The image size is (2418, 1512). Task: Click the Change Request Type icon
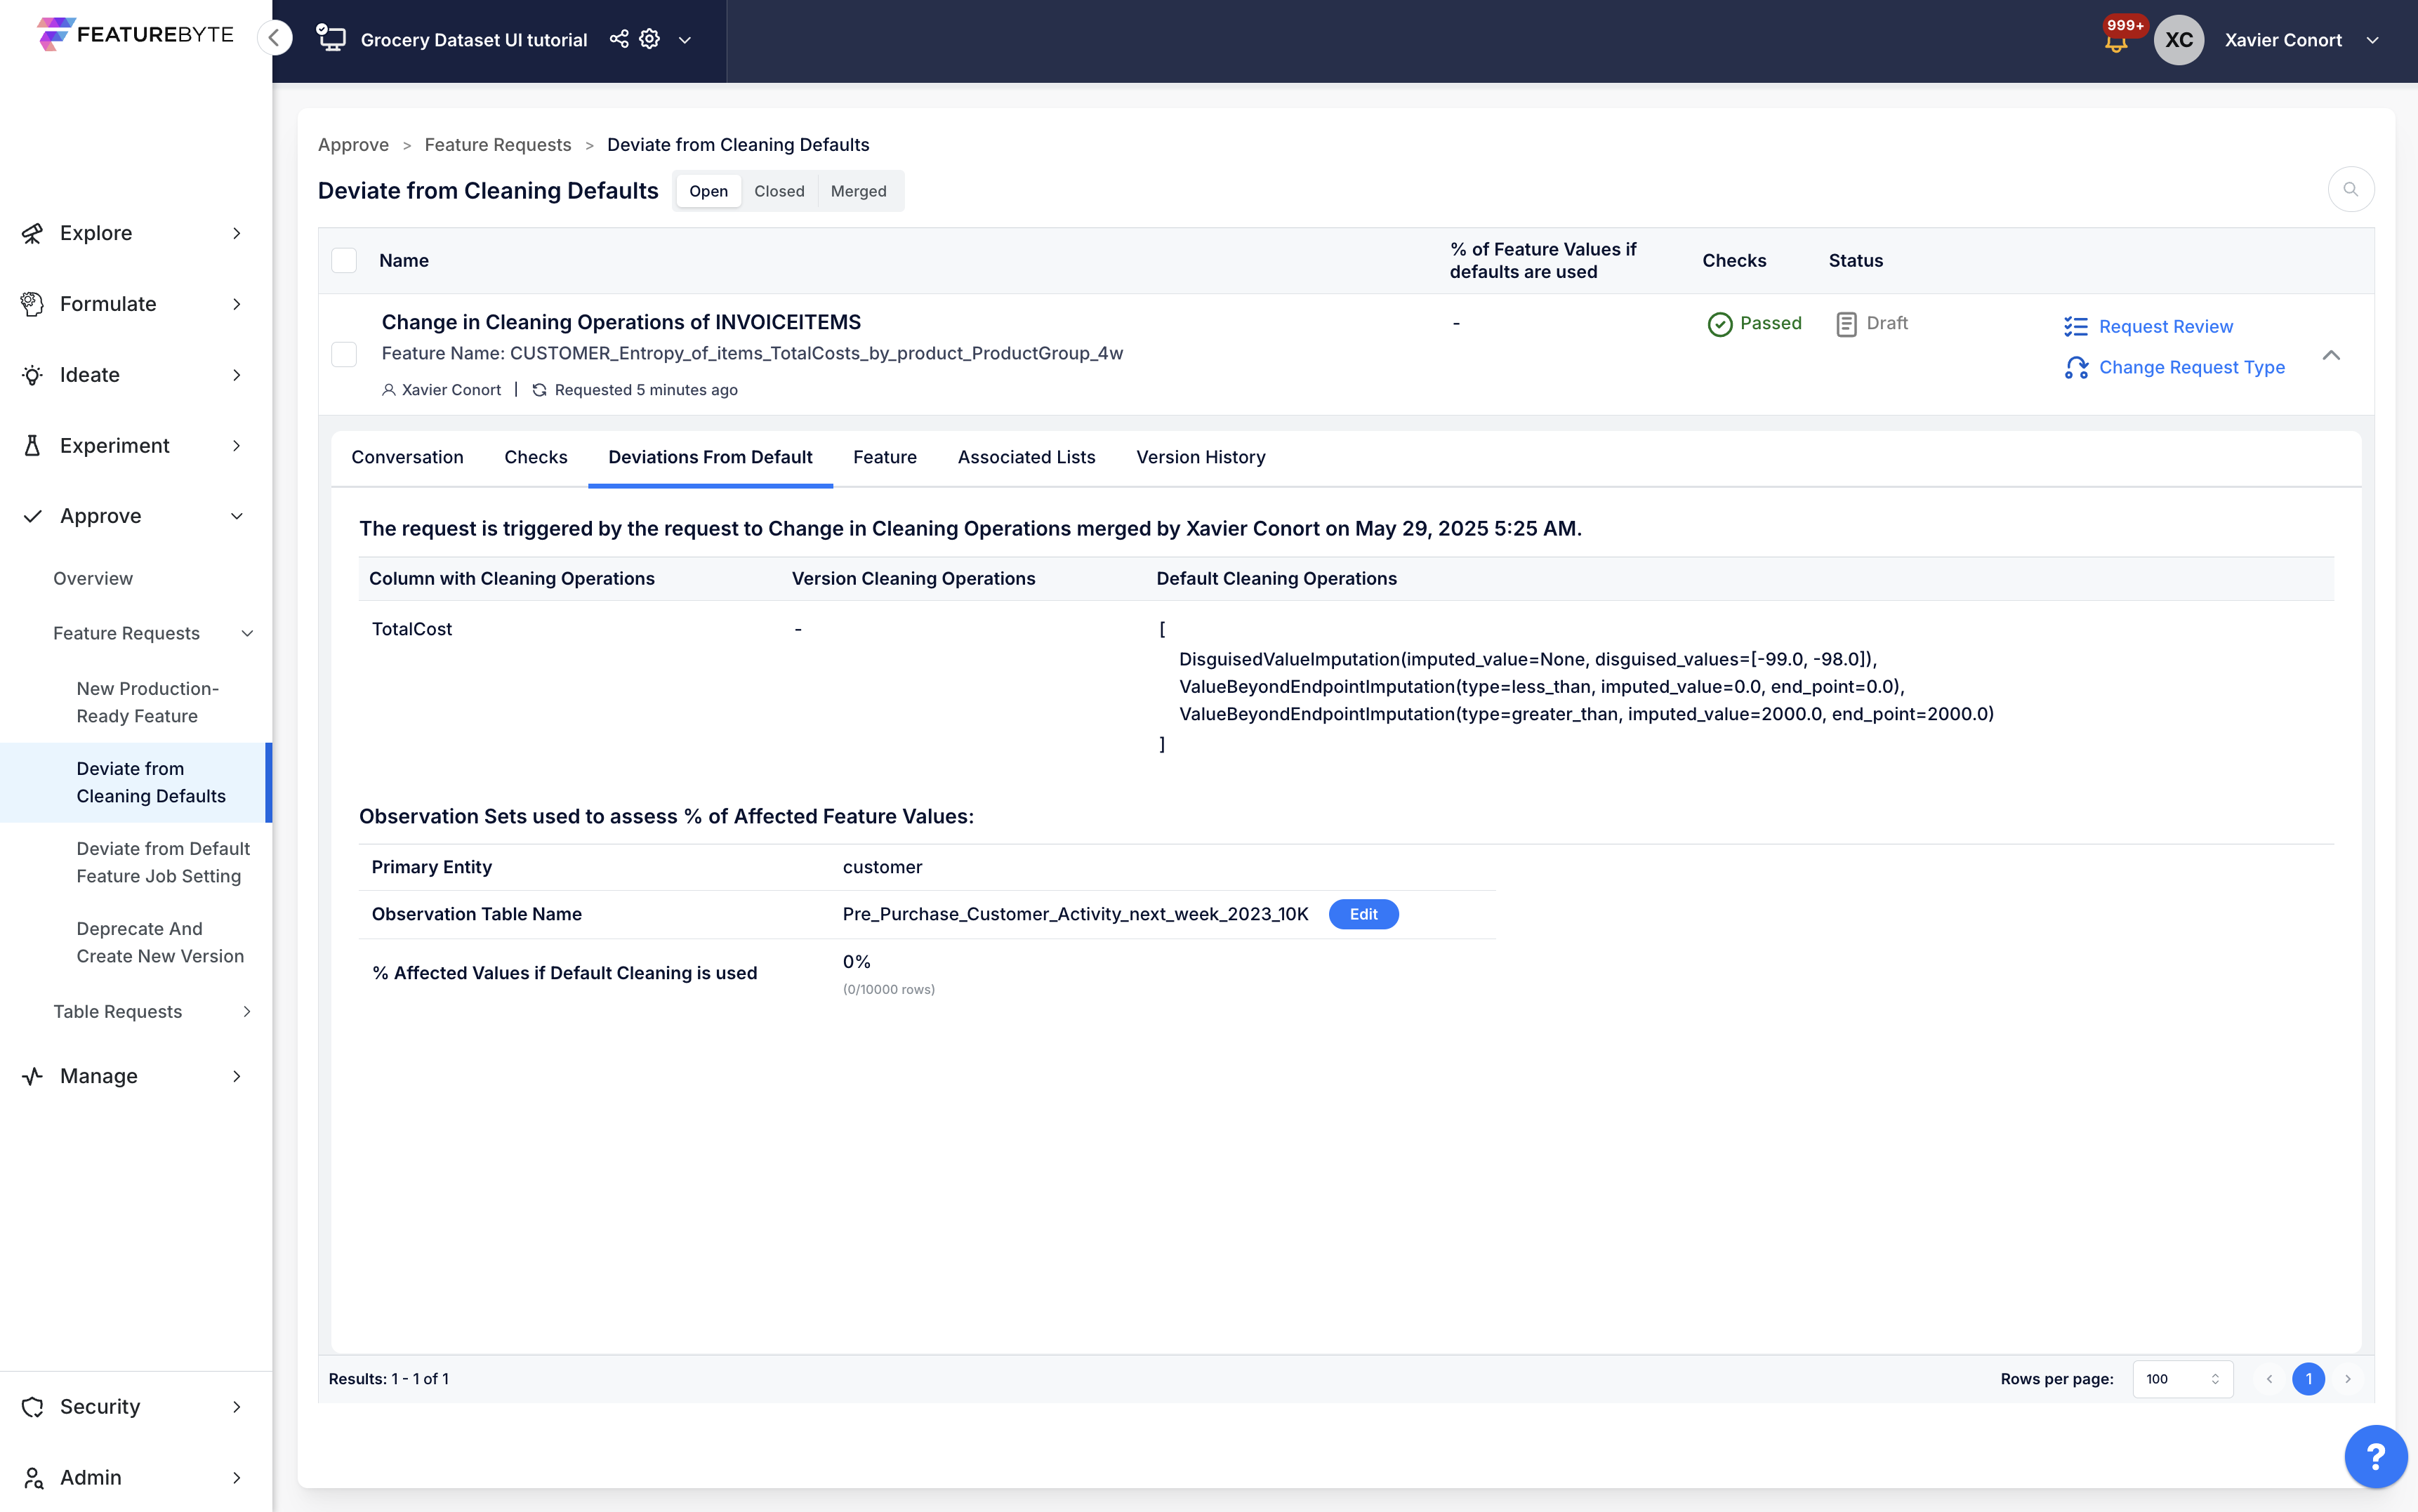point(2076,368)
